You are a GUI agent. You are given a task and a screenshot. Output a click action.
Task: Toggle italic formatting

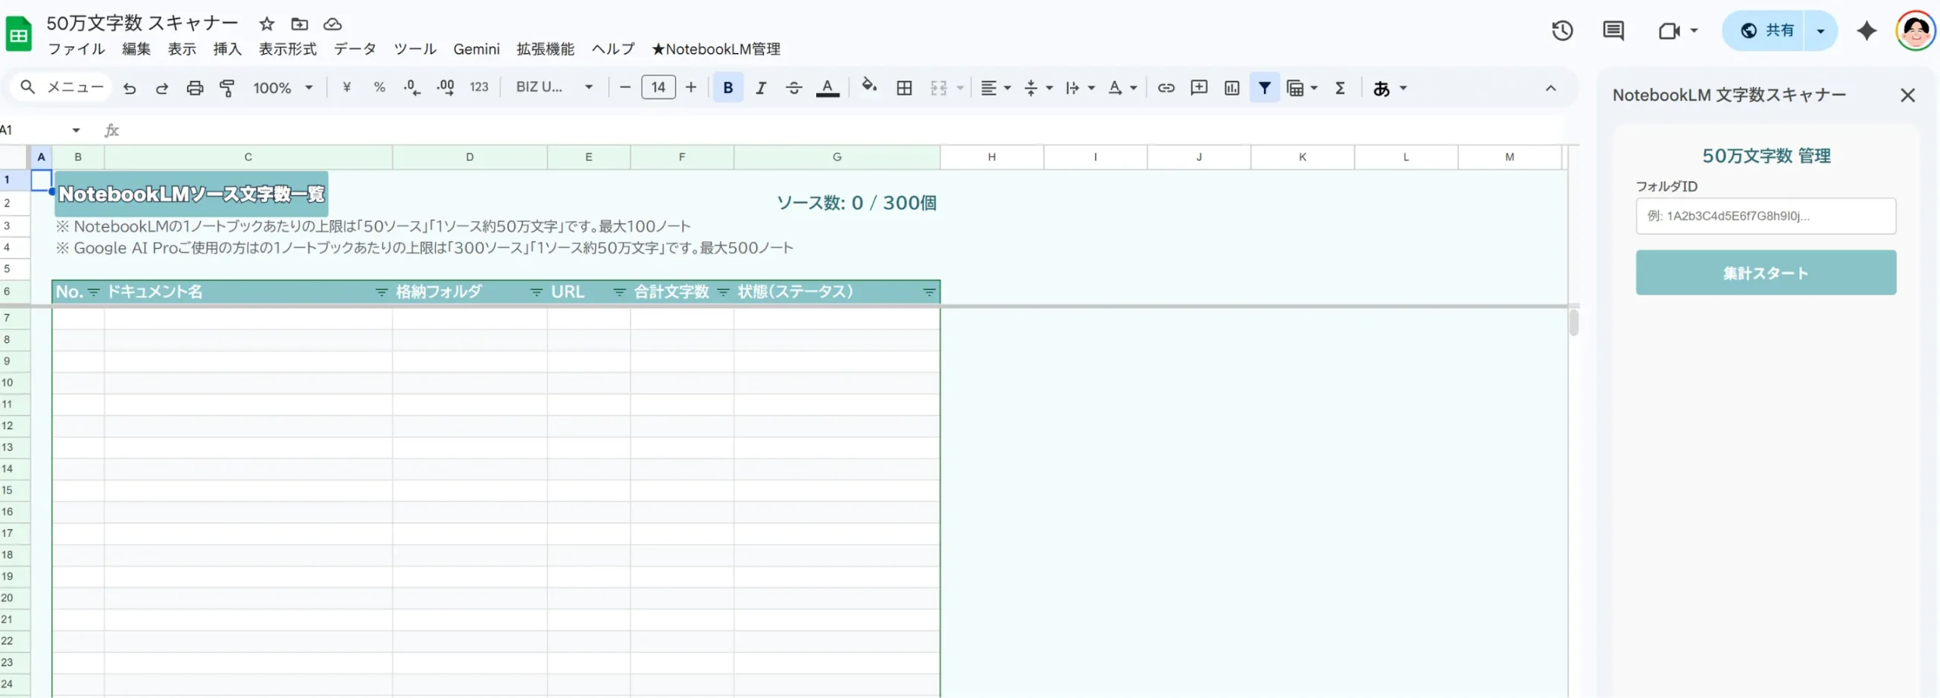(x=761, y=88)
